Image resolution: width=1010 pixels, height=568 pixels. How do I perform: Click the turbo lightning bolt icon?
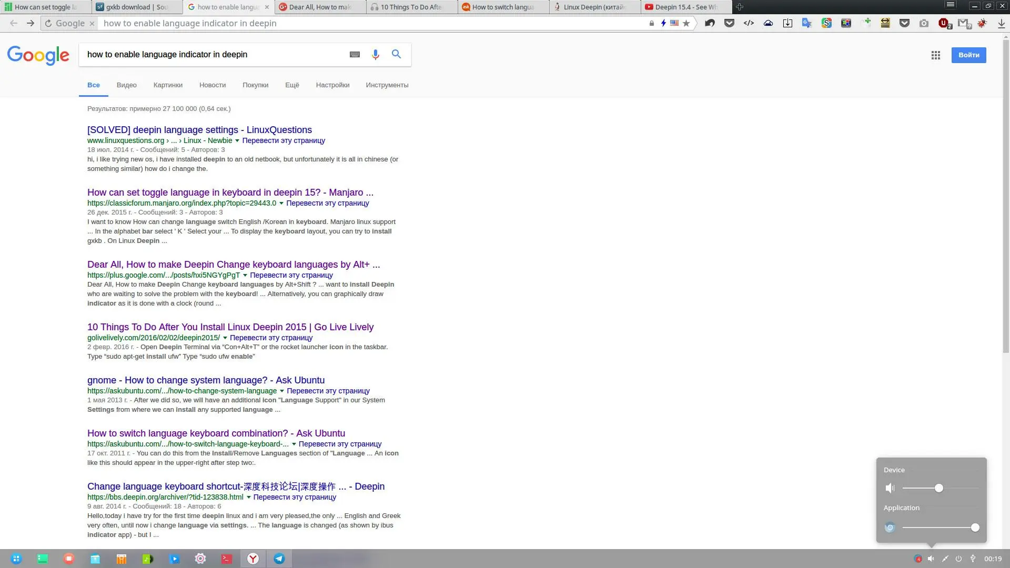pyautogui.click(x=663, y=23)
